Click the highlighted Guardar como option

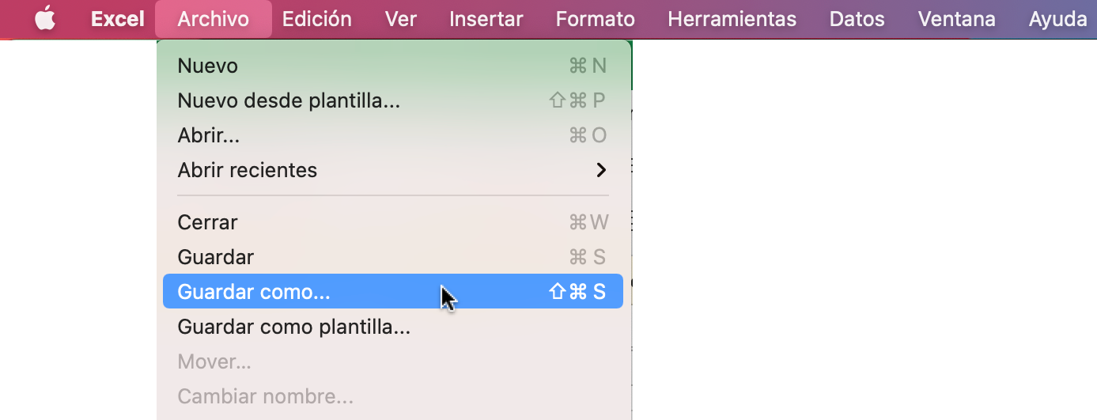tap(253, 292)
